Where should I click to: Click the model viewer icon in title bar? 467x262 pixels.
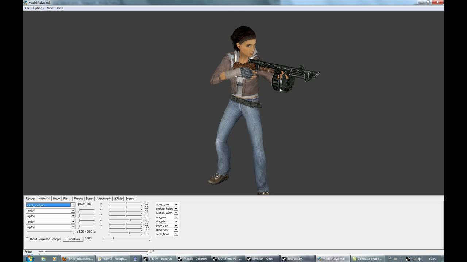pos(26,3)
